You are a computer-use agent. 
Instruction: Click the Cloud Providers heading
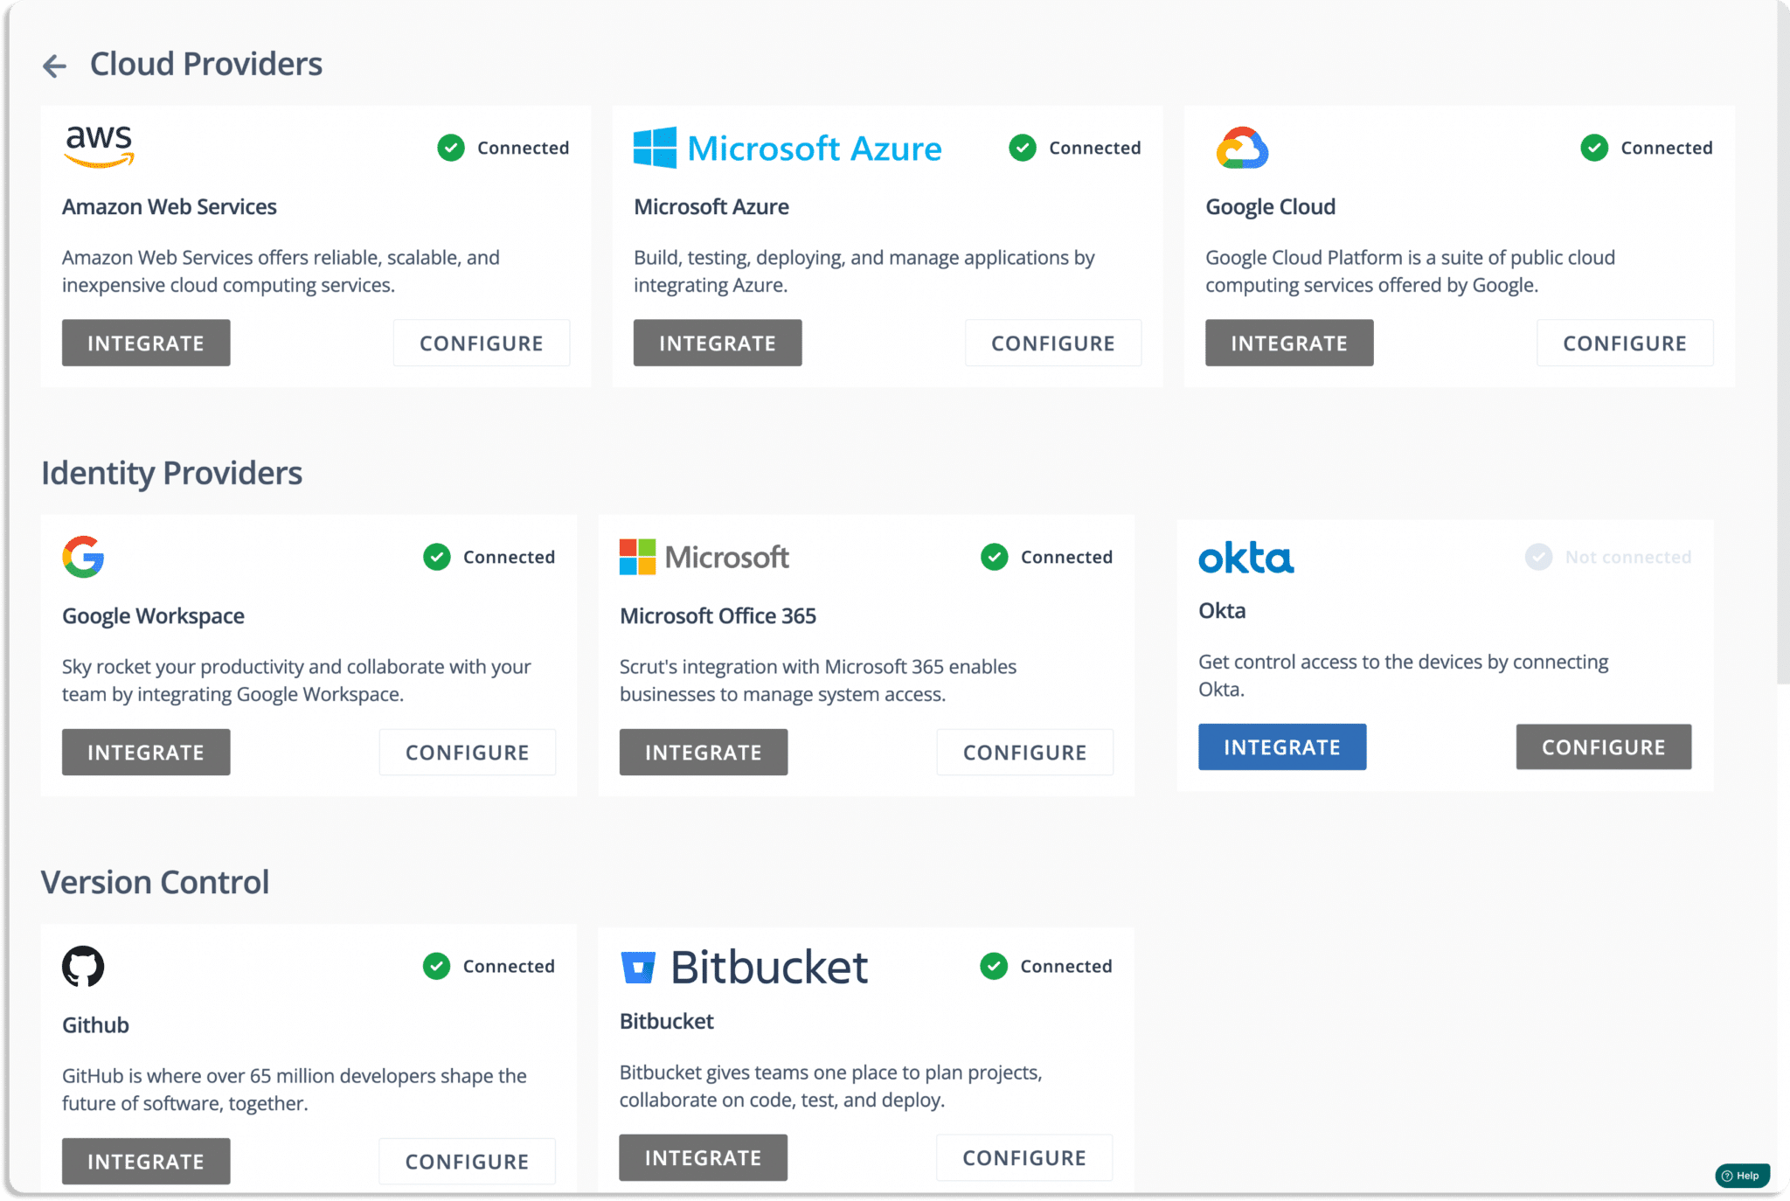[206, 64]
